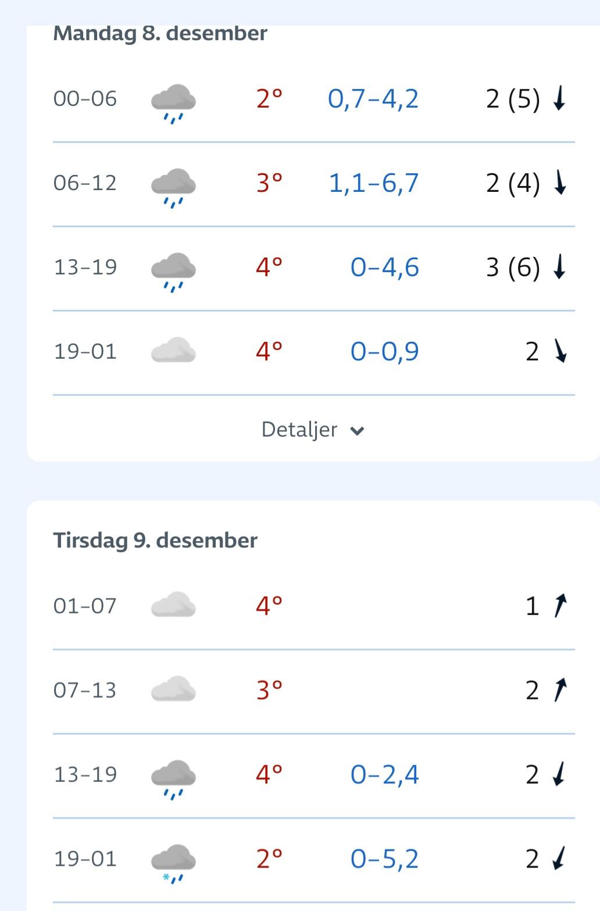Tap the Mandag 8. desember heading

click(x=160, y=33)
